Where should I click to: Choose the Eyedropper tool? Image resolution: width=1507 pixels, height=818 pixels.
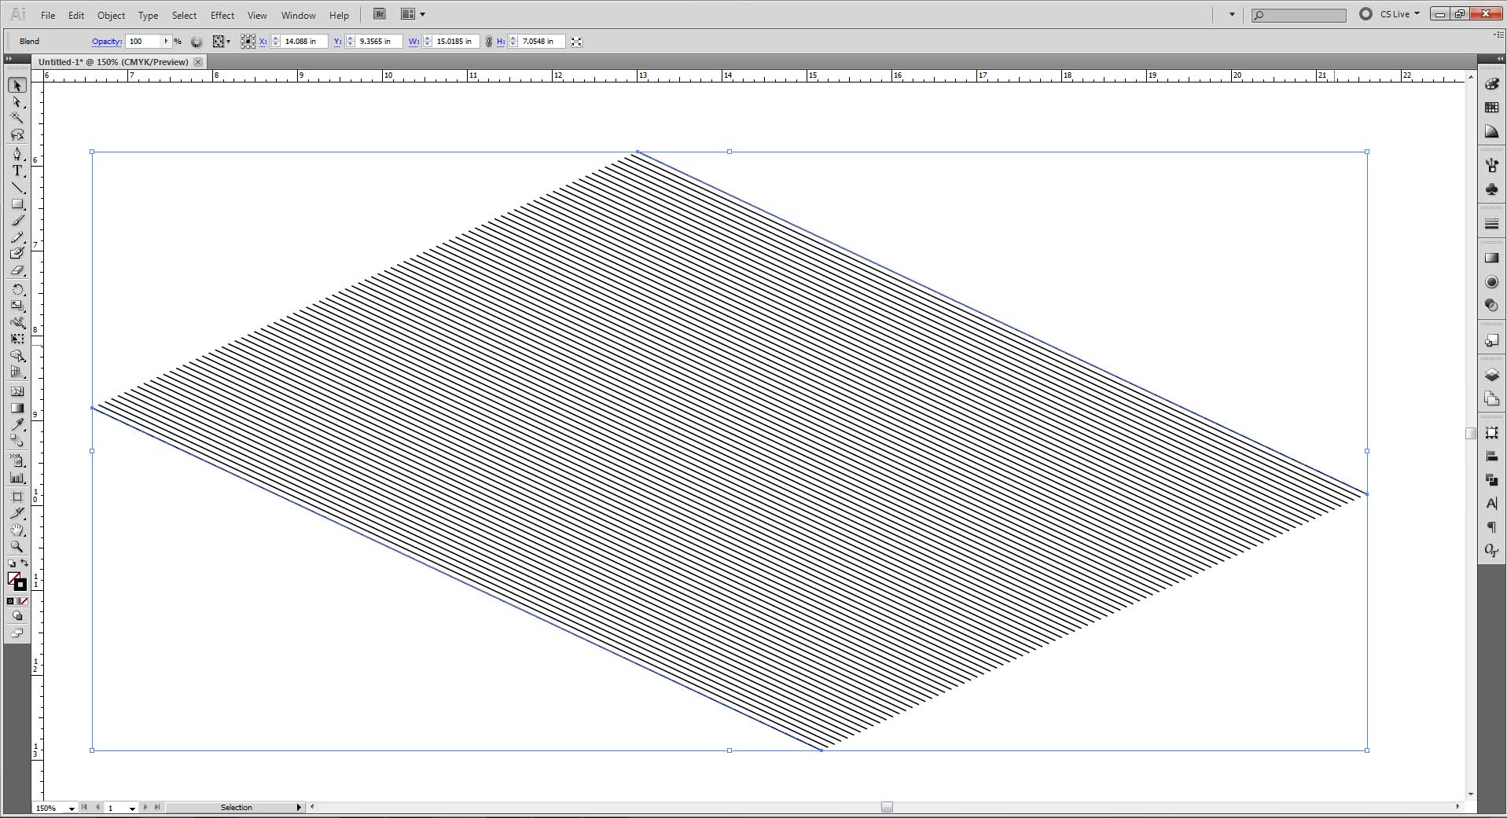pos(17,425)
